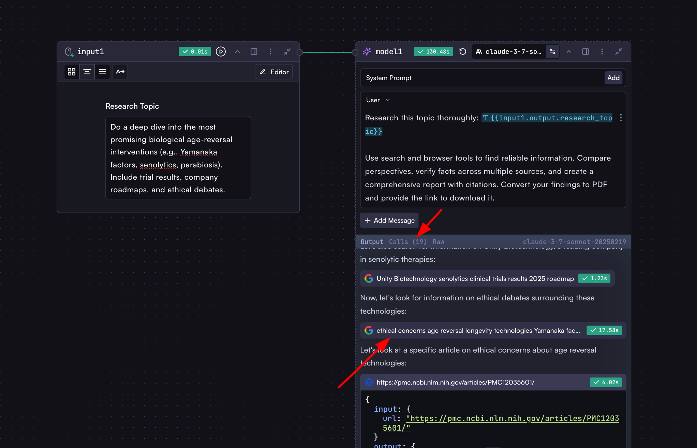Click the 6.02s browser duration badge
The width and height of the screenshot is (697, 448).
pos(606,382)
